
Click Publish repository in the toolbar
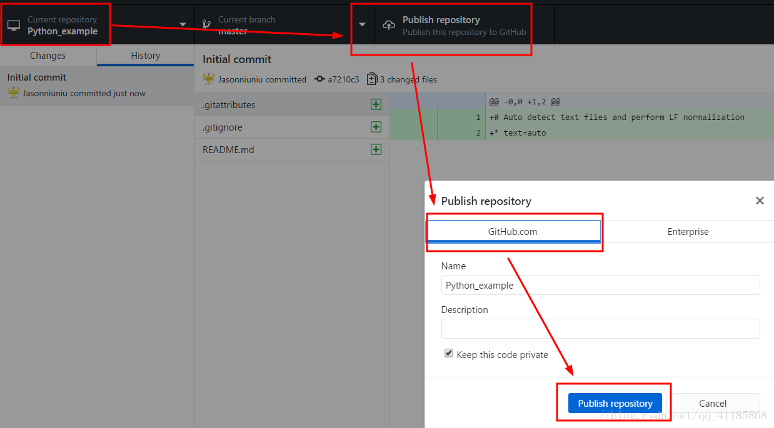click(464, 25)
